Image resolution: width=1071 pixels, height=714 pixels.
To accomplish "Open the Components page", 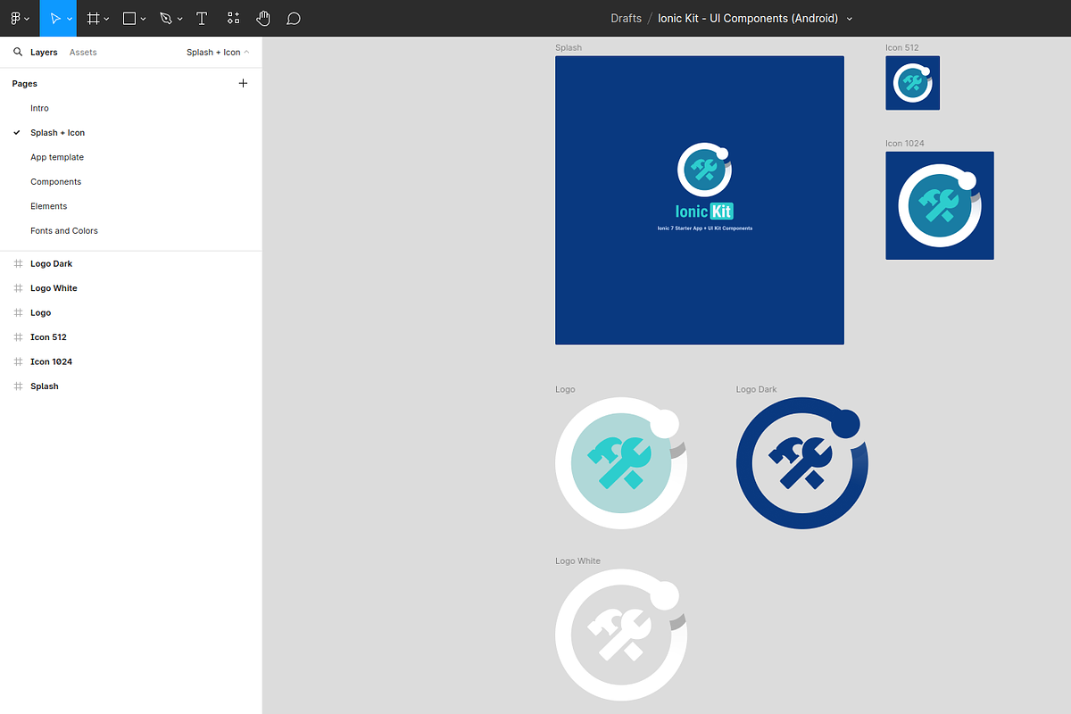I will click(55, 182).
